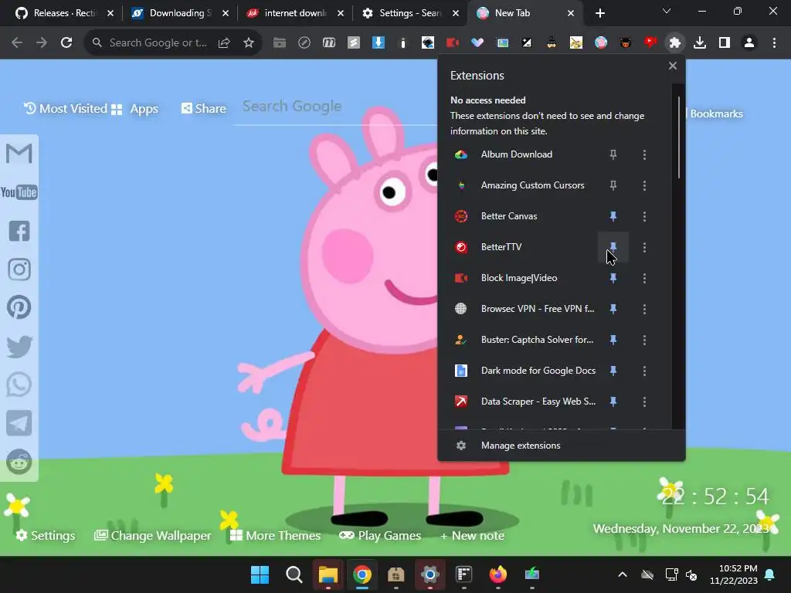
Task: Click the Better Canvas extension icon
Action: click(461, 216)
